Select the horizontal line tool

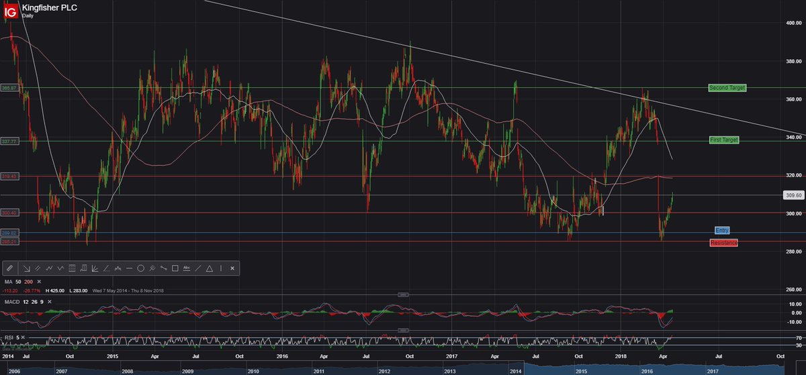coord(129,268)
